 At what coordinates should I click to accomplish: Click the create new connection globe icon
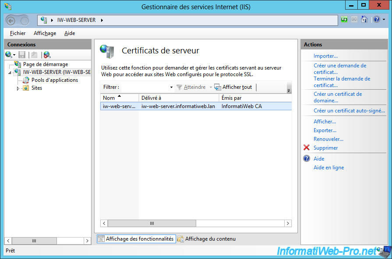tap(8, 55)
